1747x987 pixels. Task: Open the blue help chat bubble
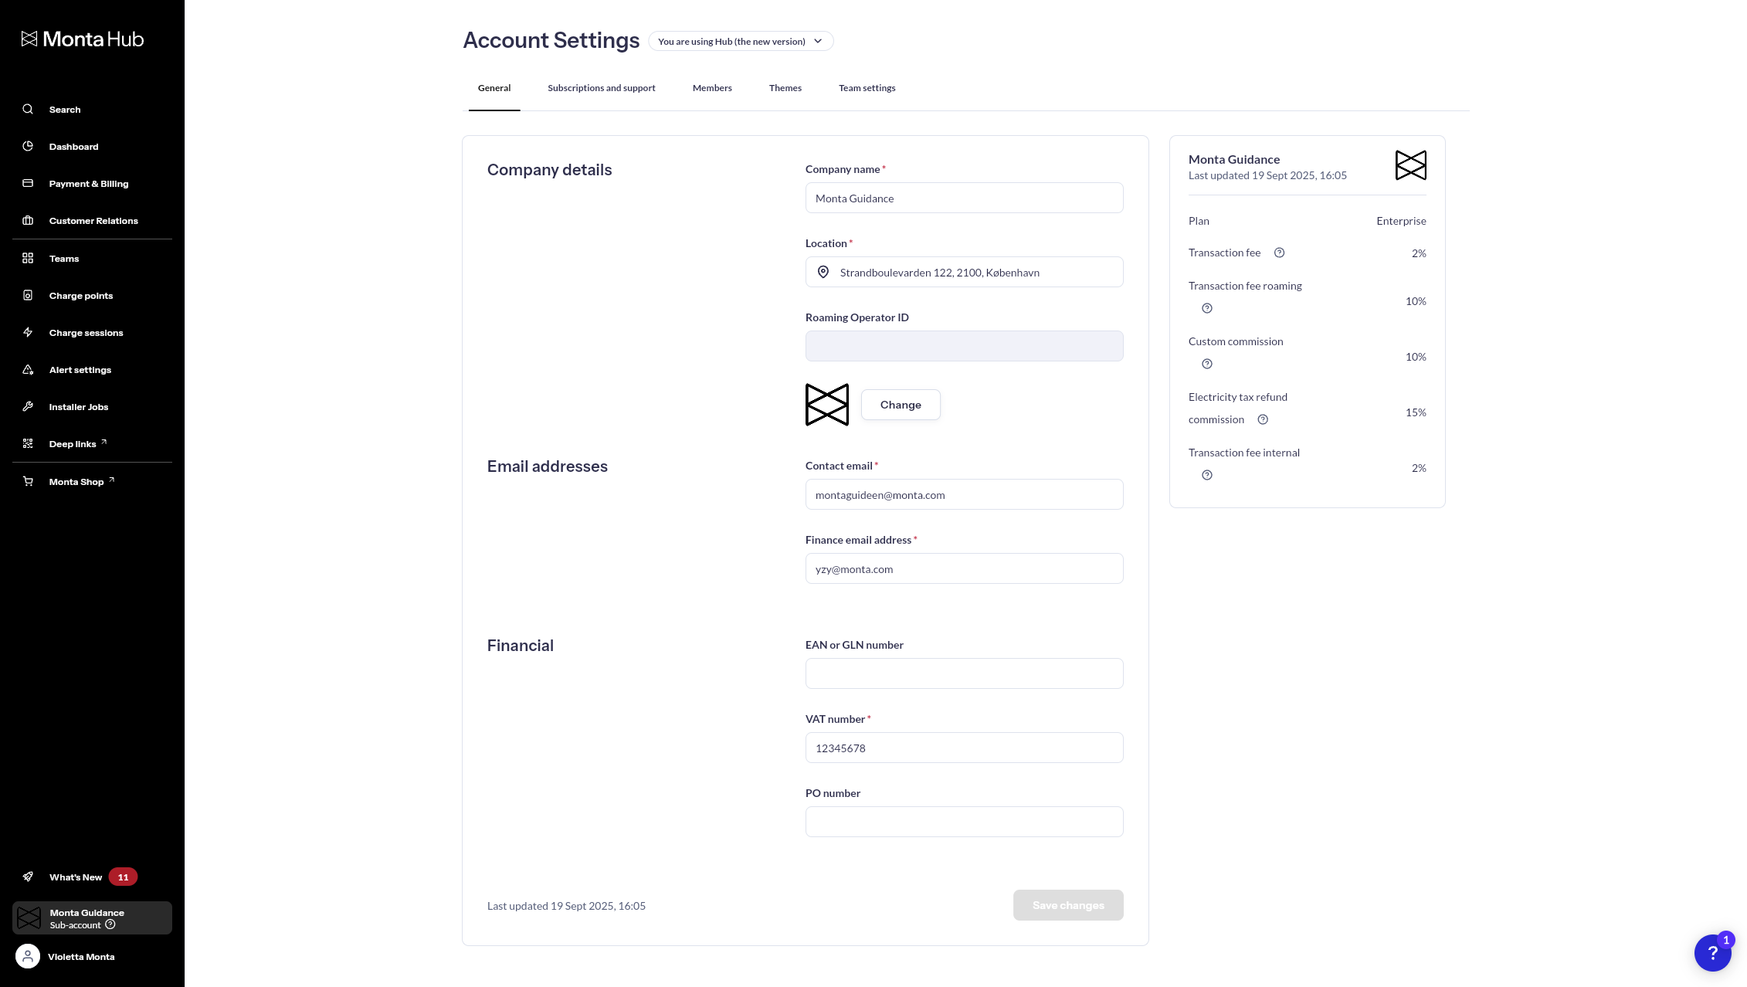[x=1712, y=953]
